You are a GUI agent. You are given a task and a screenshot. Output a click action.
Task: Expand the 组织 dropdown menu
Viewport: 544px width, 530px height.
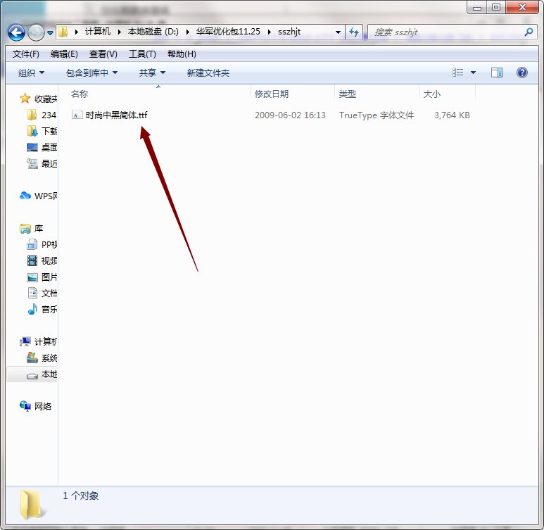31,73
